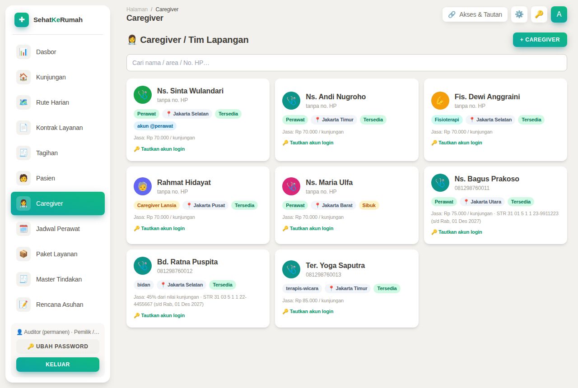Click the Pasien person icon
This screenshot has width=578, height=388.
click(23, 178)
